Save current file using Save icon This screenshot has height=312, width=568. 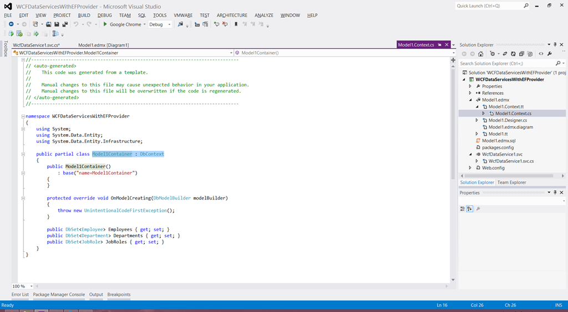point(57,24)
